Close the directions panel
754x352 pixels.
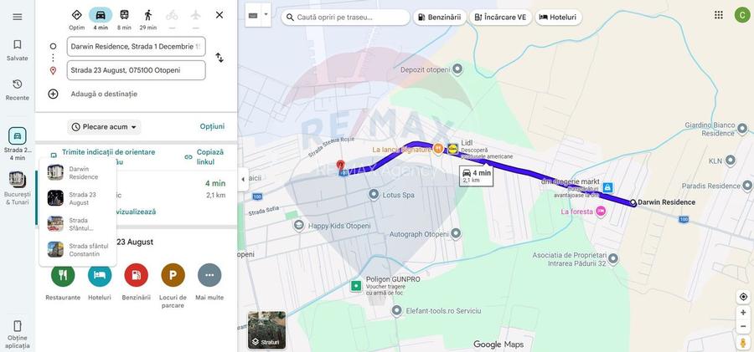pyautogui.click(x=219, y=15)
